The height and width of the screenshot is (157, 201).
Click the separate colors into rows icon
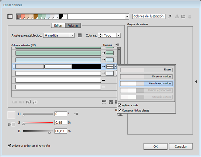(x=21, y=102)
